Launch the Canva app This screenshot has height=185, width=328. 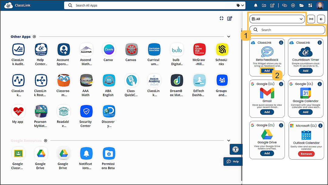(108, 50)
